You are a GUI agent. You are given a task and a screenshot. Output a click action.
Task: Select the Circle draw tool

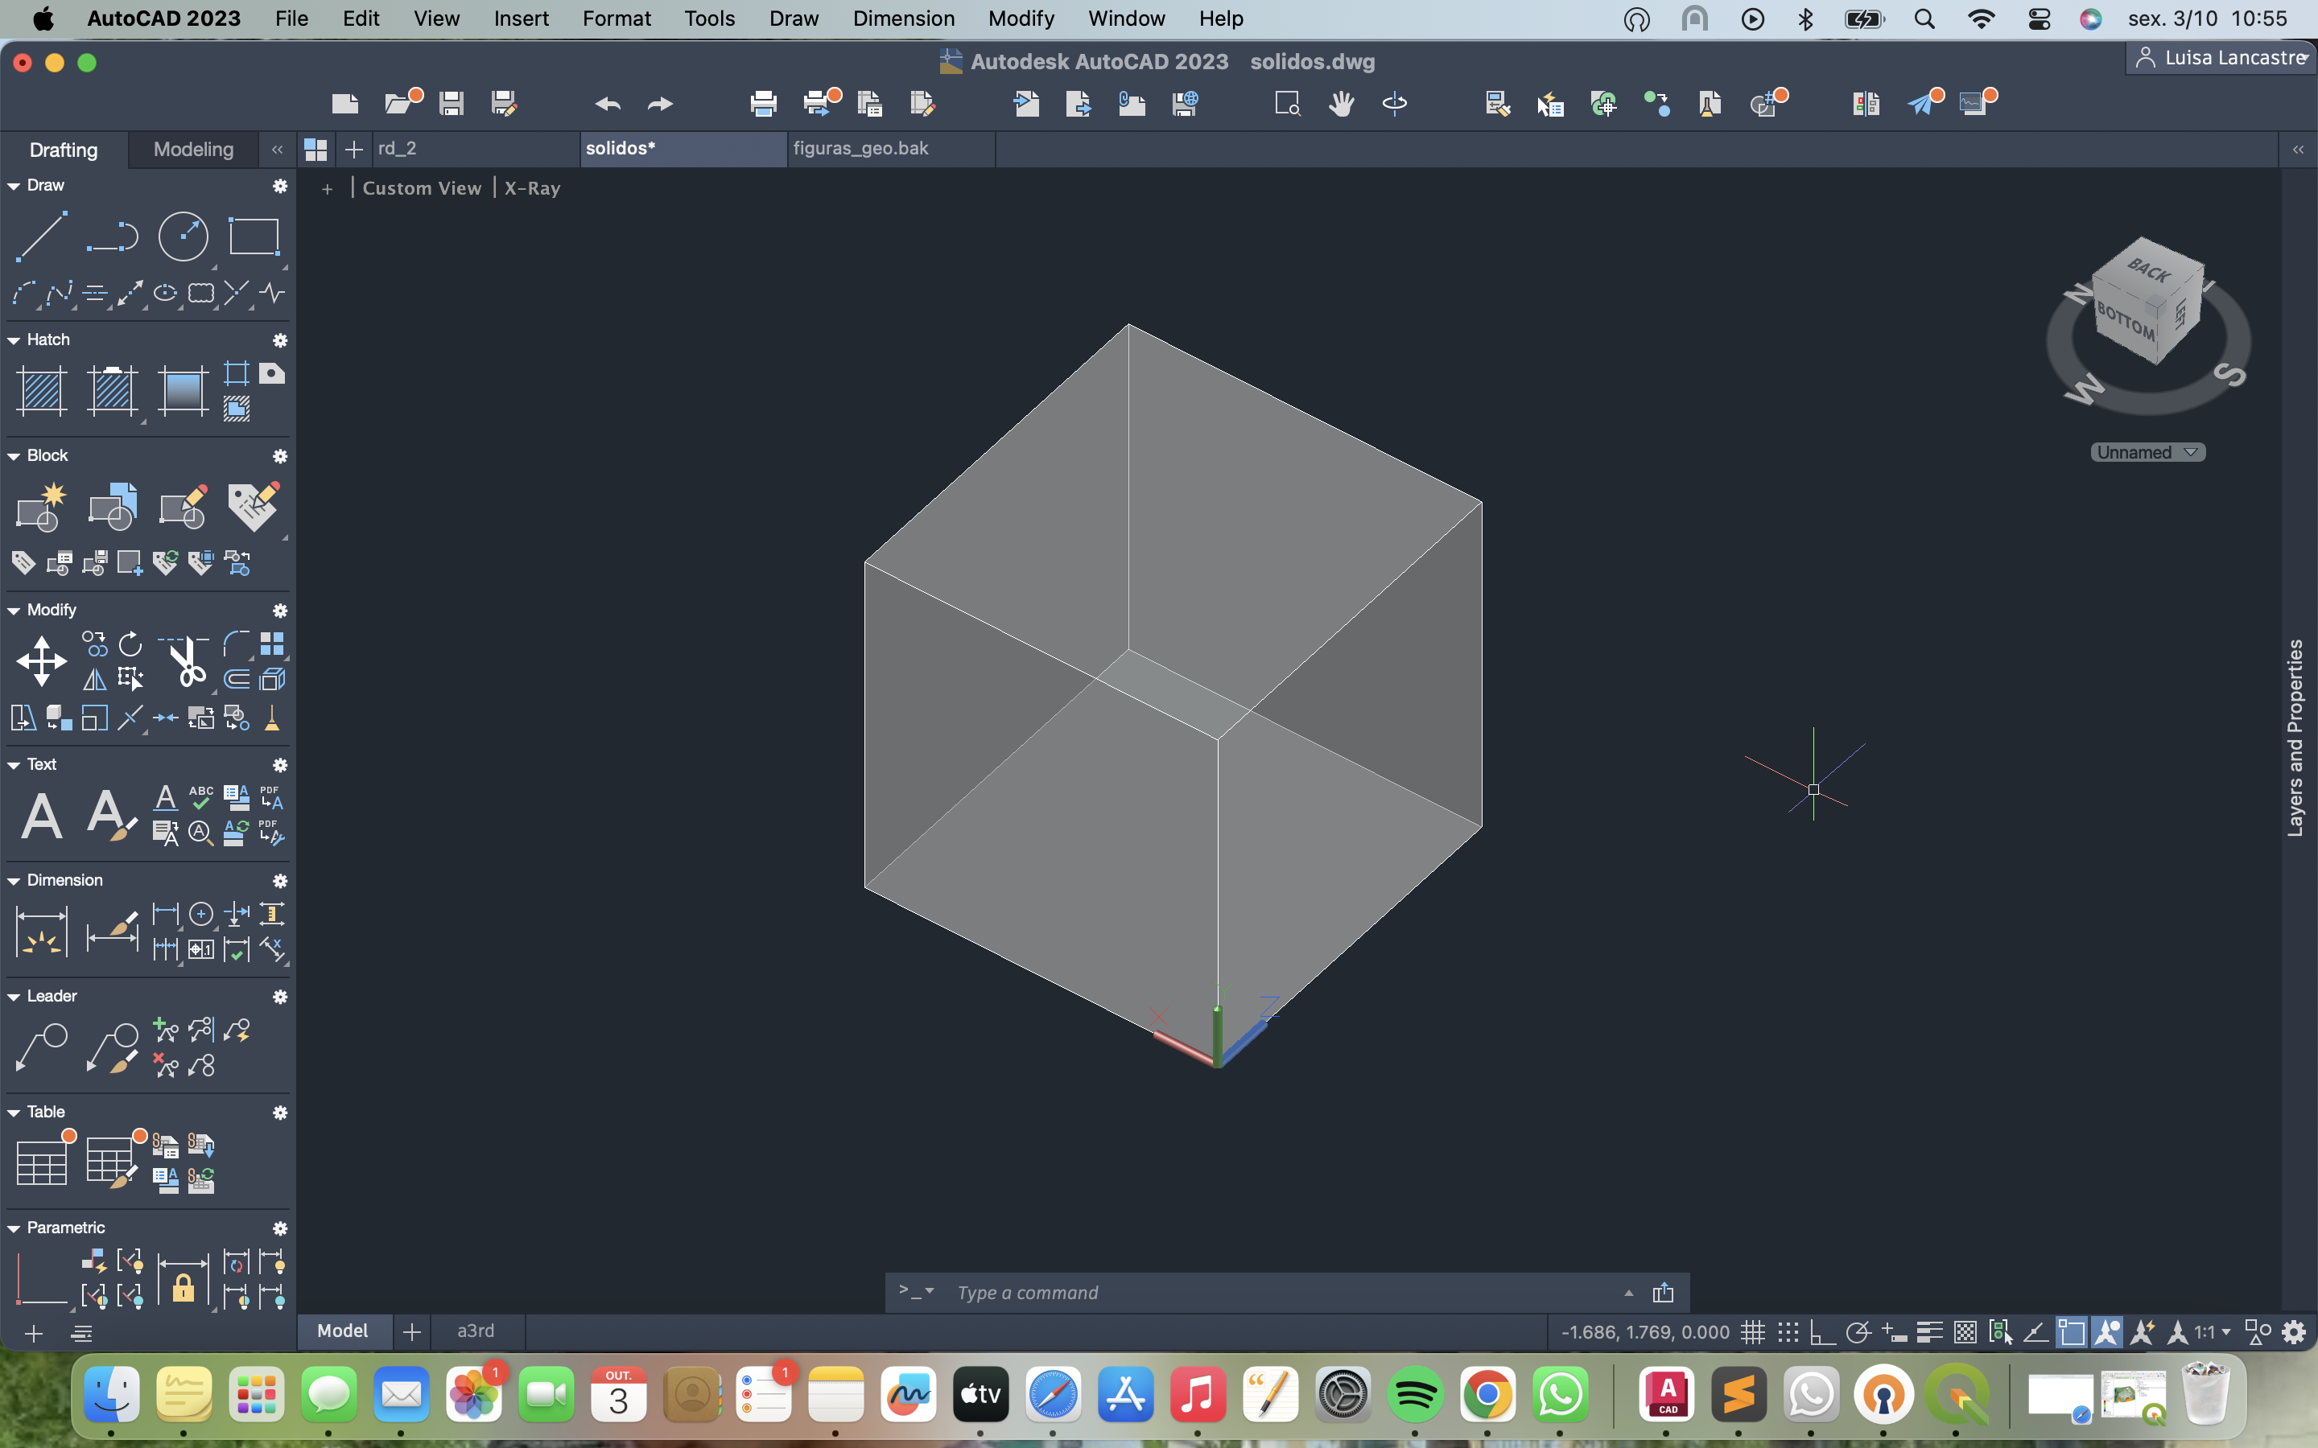coord(183,236)
